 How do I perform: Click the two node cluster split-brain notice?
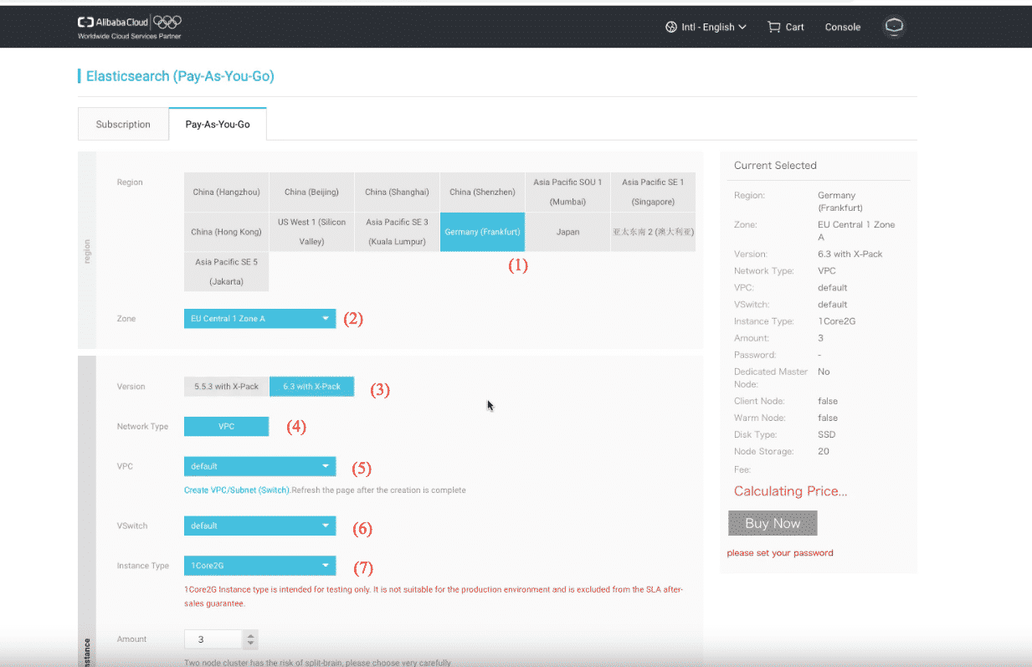pyautogui.click(x=317, y=662)
